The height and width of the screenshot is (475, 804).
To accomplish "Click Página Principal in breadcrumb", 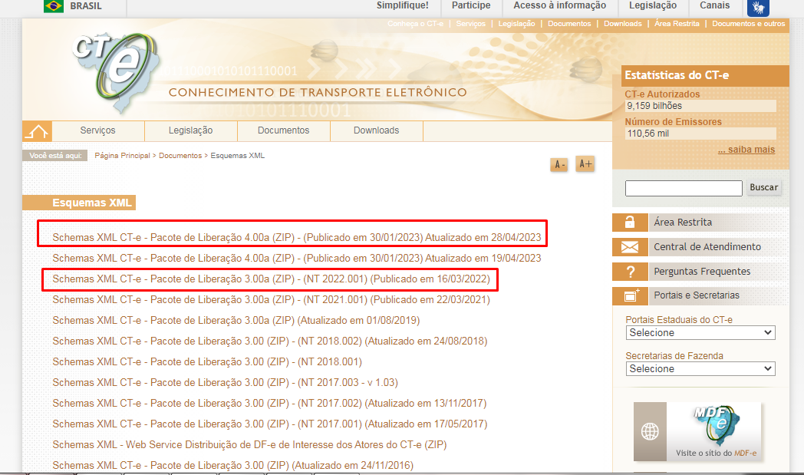I will point(122,156).
